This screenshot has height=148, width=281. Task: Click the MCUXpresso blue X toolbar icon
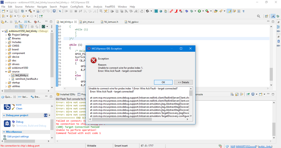(x=156, y=11)
